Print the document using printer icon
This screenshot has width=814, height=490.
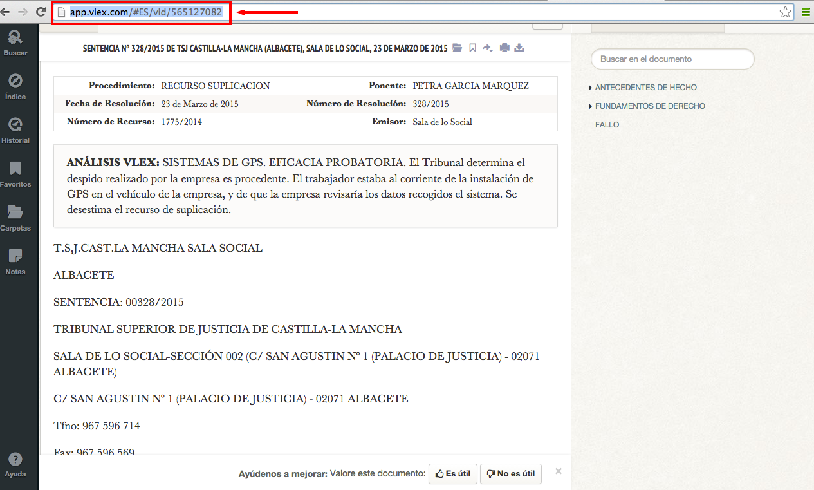[x=504, y=48]
